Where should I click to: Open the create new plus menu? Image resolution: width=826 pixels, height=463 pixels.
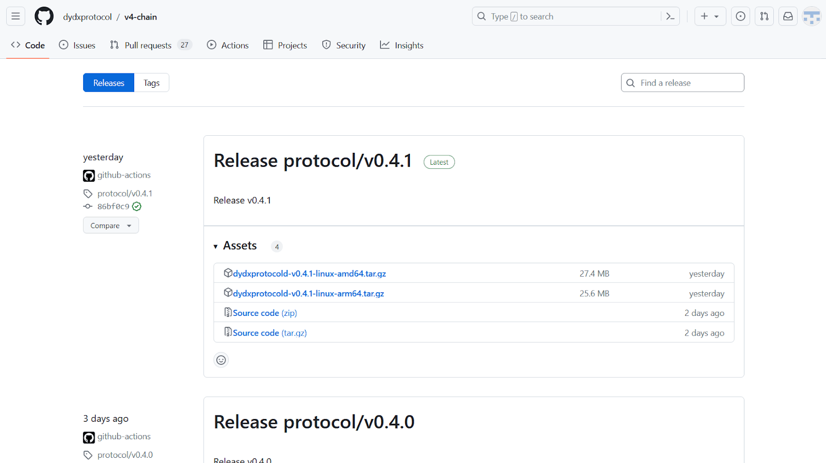710,17
